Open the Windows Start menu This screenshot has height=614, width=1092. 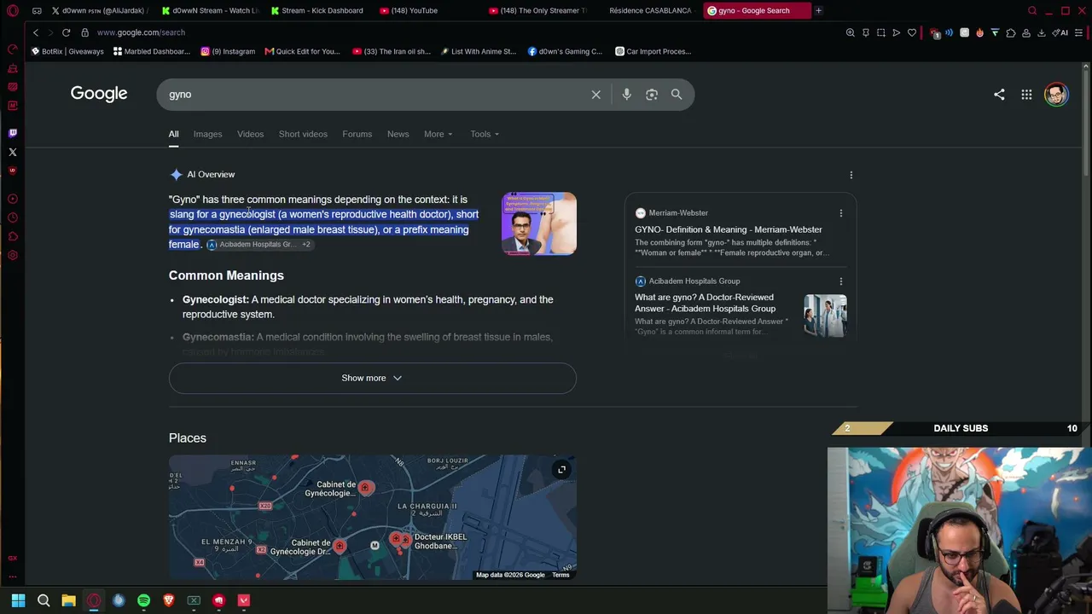(18, 600)
